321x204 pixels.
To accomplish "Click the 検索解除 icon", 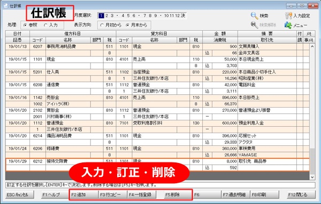I will [255, 25].
